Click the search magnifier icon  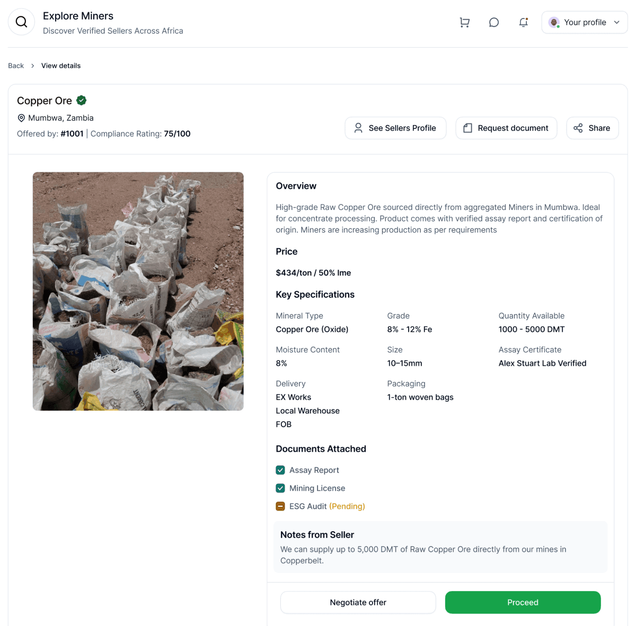(x=21, y=22)
